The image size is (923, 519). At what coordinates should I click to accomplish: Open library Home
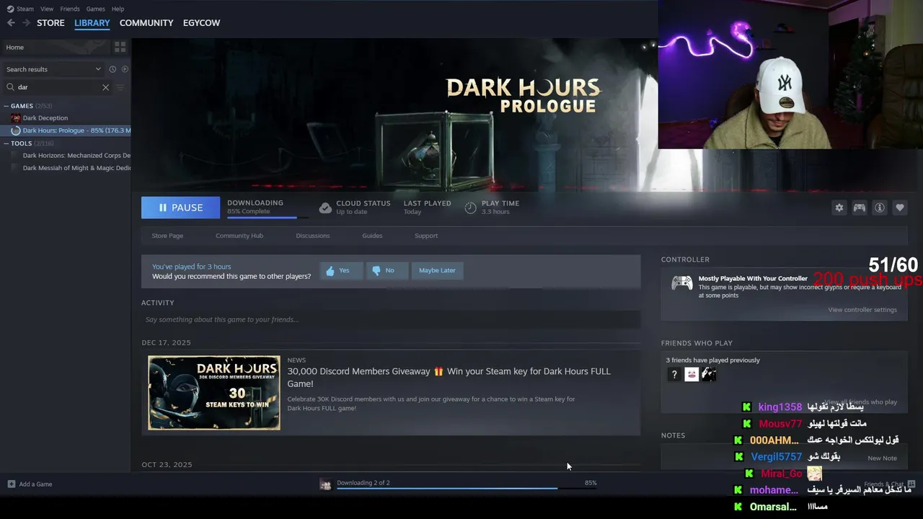[55, 47]
